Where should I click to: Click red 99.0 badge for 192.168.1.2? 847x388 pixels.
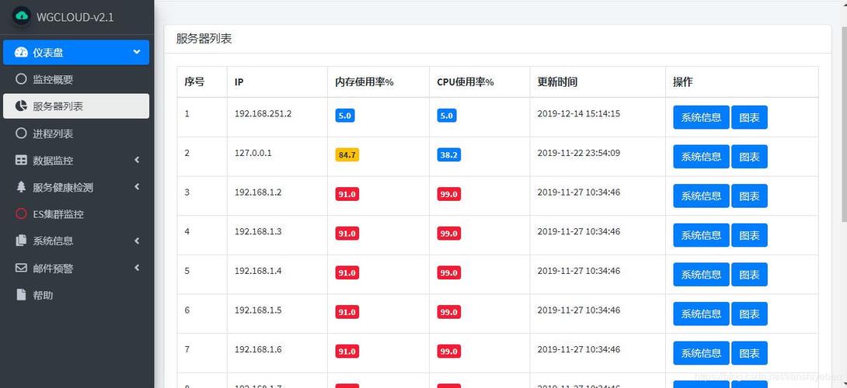pos(449,194)
